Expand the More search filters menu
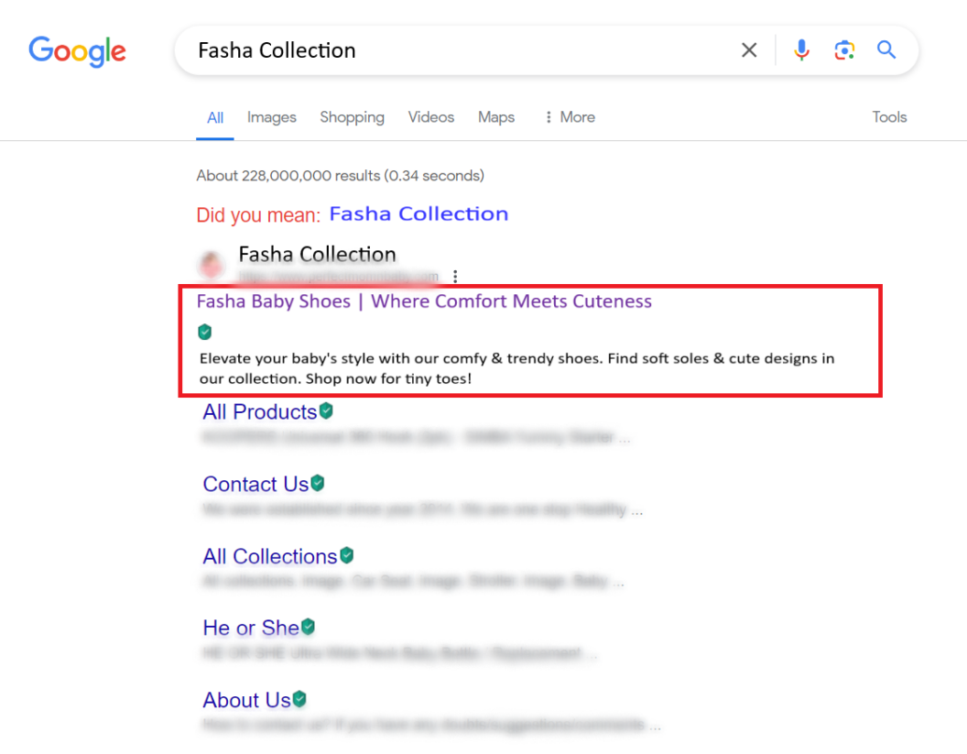The width and height of the screenshot is (967, 754). 570,117
